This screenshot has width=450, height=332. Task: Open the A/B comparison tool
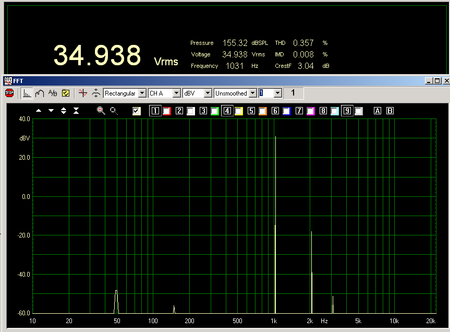click(53, 93)
